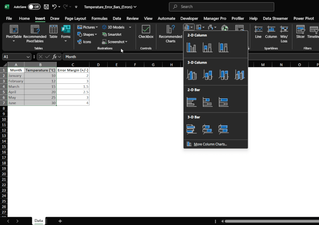Click the Save icon in title bar

pyautogui.click(x=46, y=7)
